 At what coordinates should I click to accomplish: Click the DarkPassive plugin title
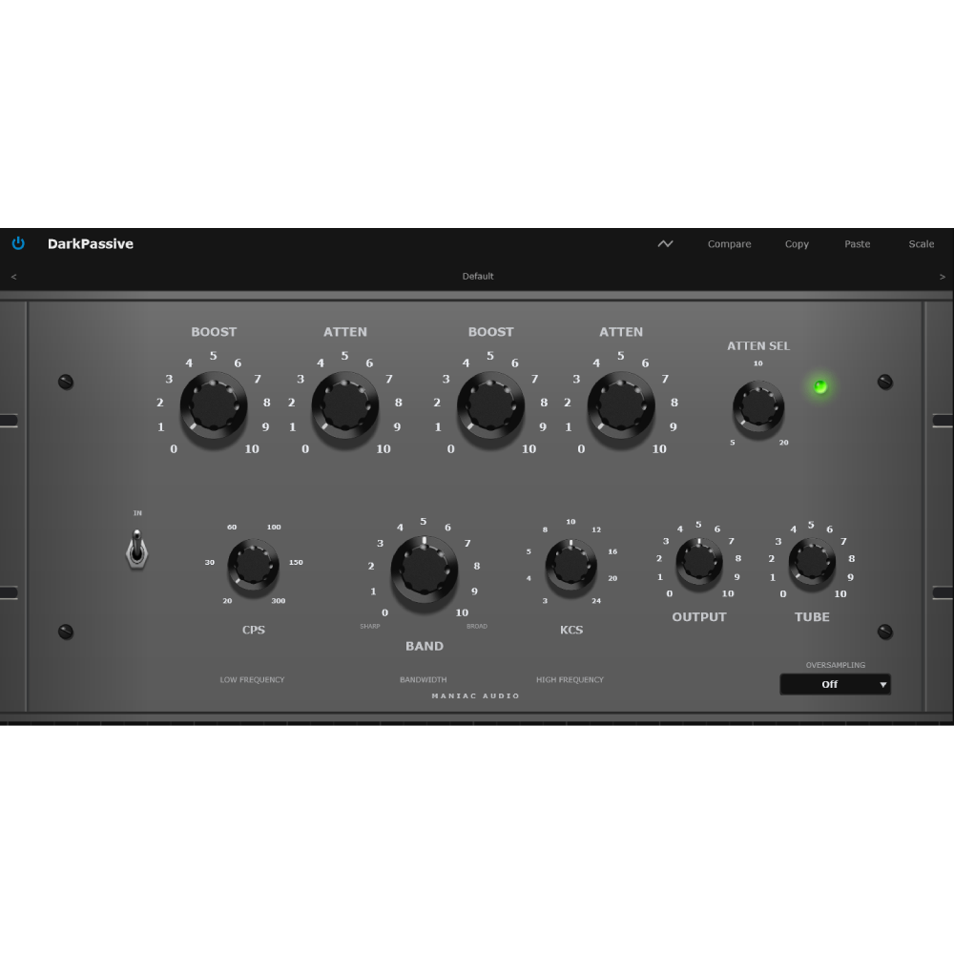pyautogui.click(x=91, y=244)
